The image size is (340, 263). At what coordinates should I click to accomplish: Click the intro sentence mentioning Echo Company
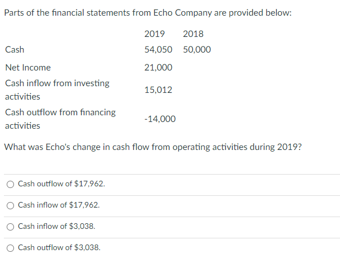tap(147, 13)
